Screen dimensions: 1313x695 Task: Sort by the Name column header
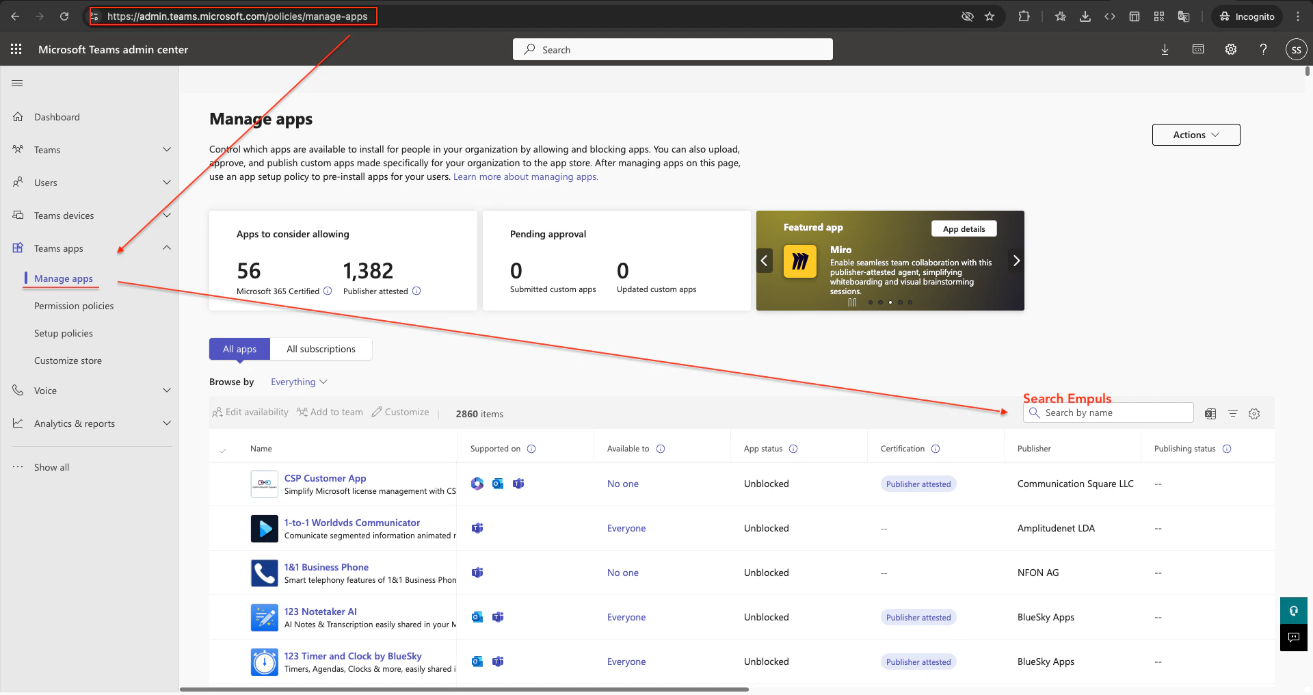click(x=261, y=449)
